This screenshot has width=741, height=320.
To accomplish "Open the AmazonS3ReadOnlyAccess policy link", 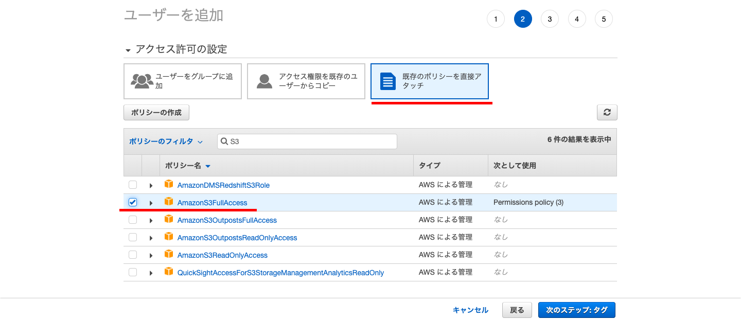I will pyautogui.click(x=222, y=255).
